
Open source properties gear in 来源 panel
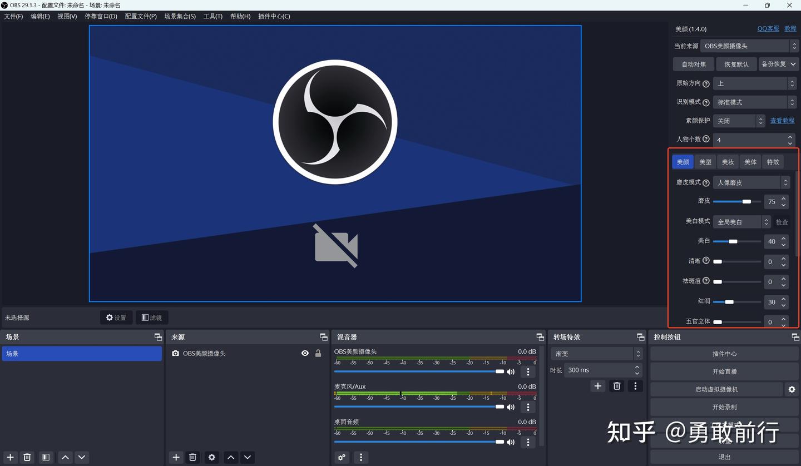(x=211, y=457)
